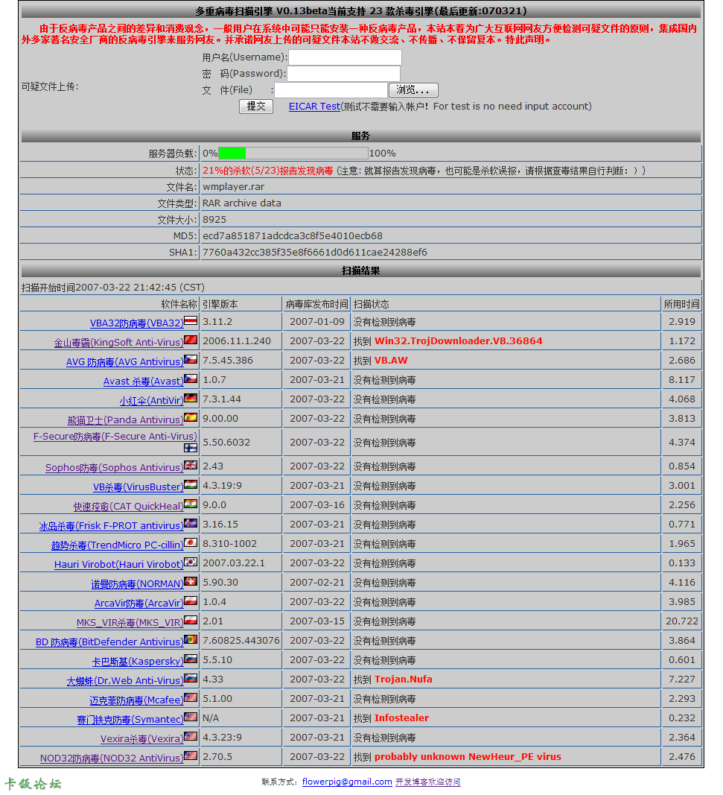
Task: Click the Spain flag beside Panda Antivirus
Action: tap(191, 417)
